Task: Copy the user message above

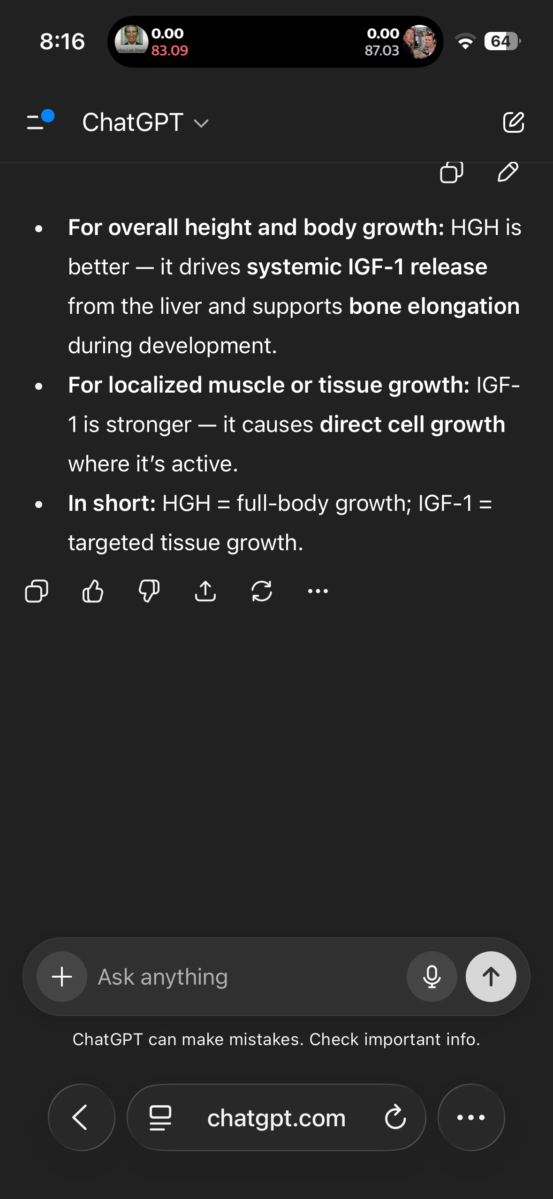Action: click(451, 172)
